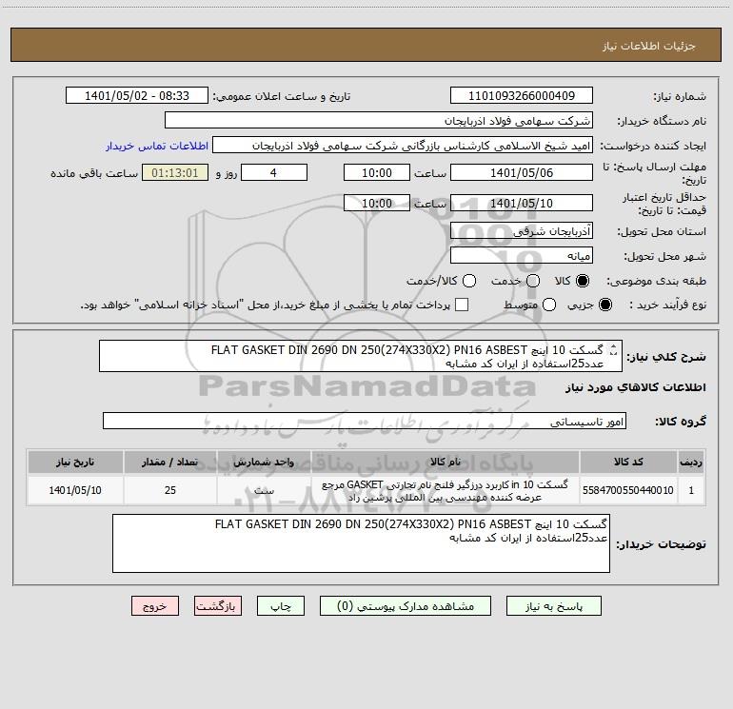Click the شماره نیاز number field
The image size is (733, 709).
click(522, 95)
